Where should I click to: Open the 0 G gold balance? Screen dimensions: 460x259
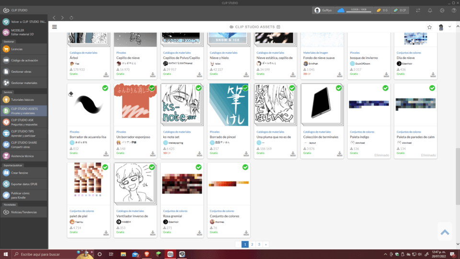(x=382, y=10)
